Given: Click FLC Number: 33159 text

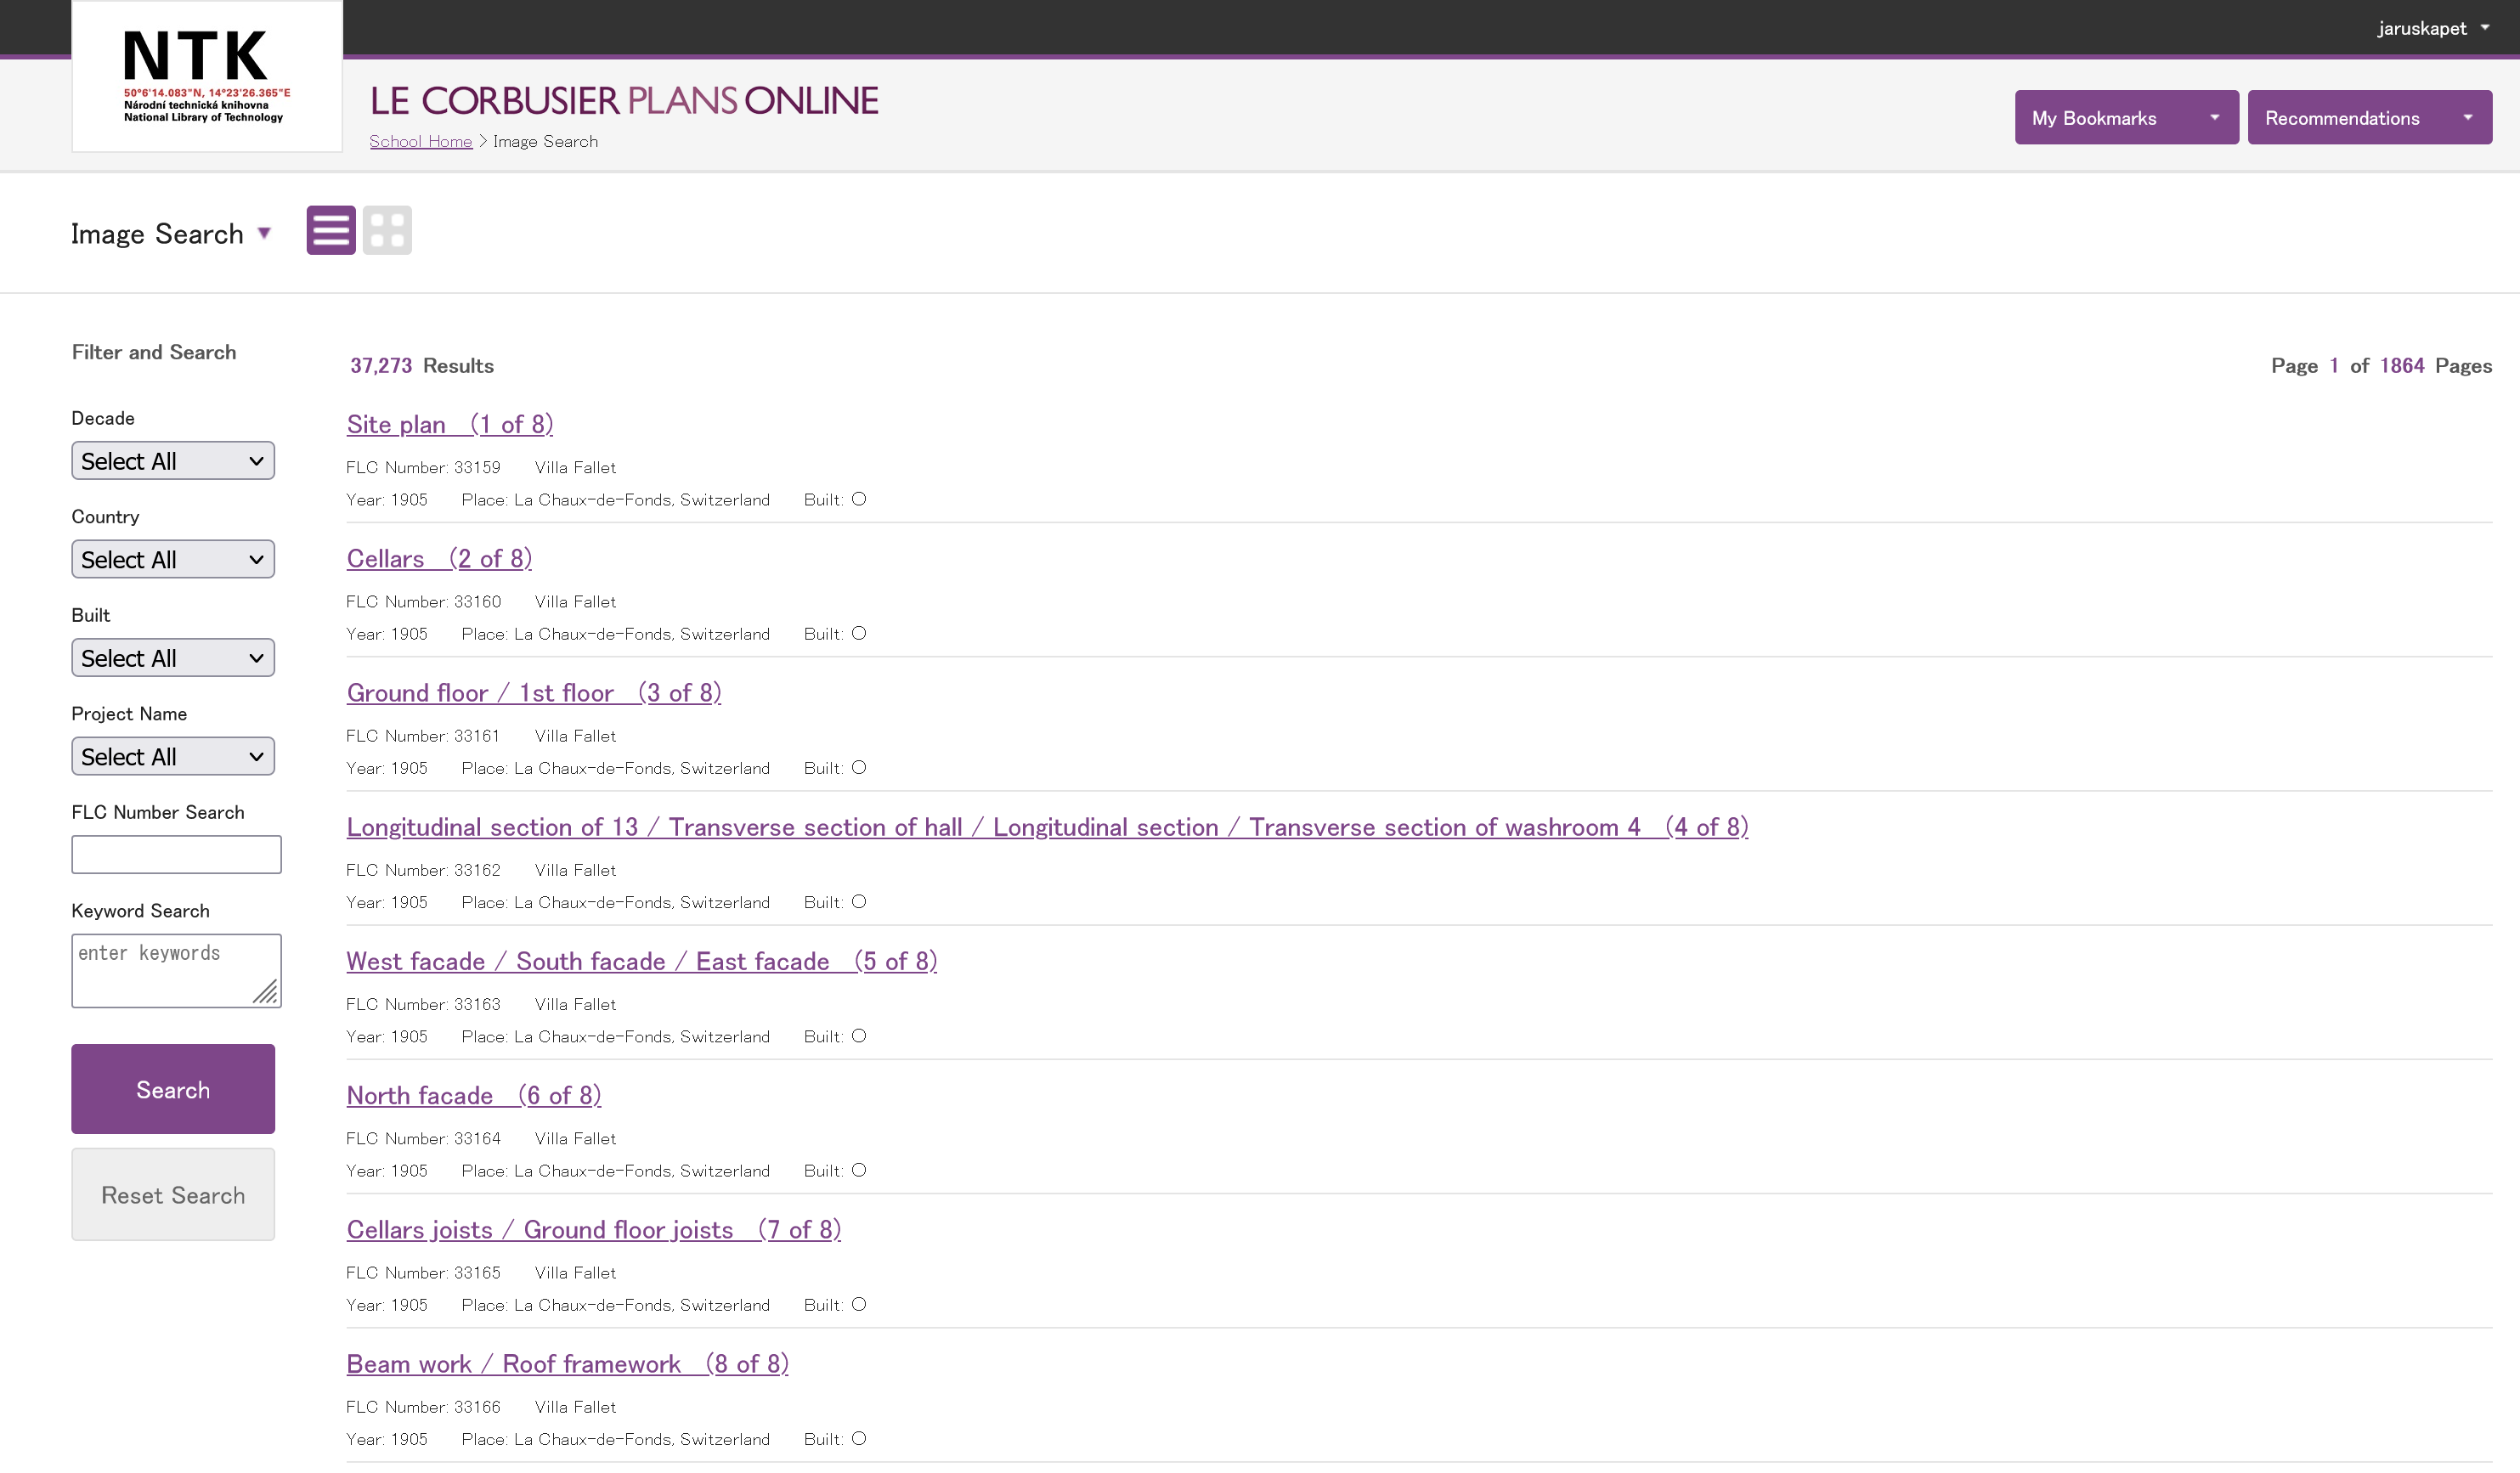Looking at the screenshot, I should [x=424, y=468].
